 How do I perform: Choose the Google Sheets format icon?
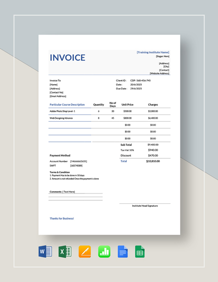click(x=140, y=252)
